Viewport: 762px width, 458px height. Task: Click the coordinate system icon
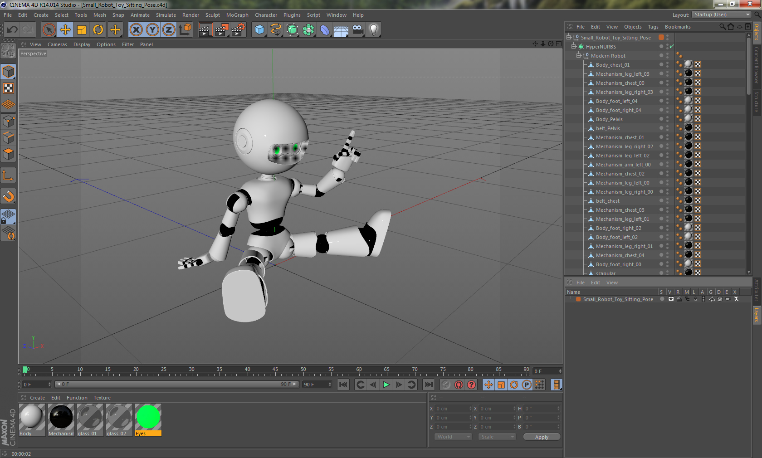tap(185, 30)
